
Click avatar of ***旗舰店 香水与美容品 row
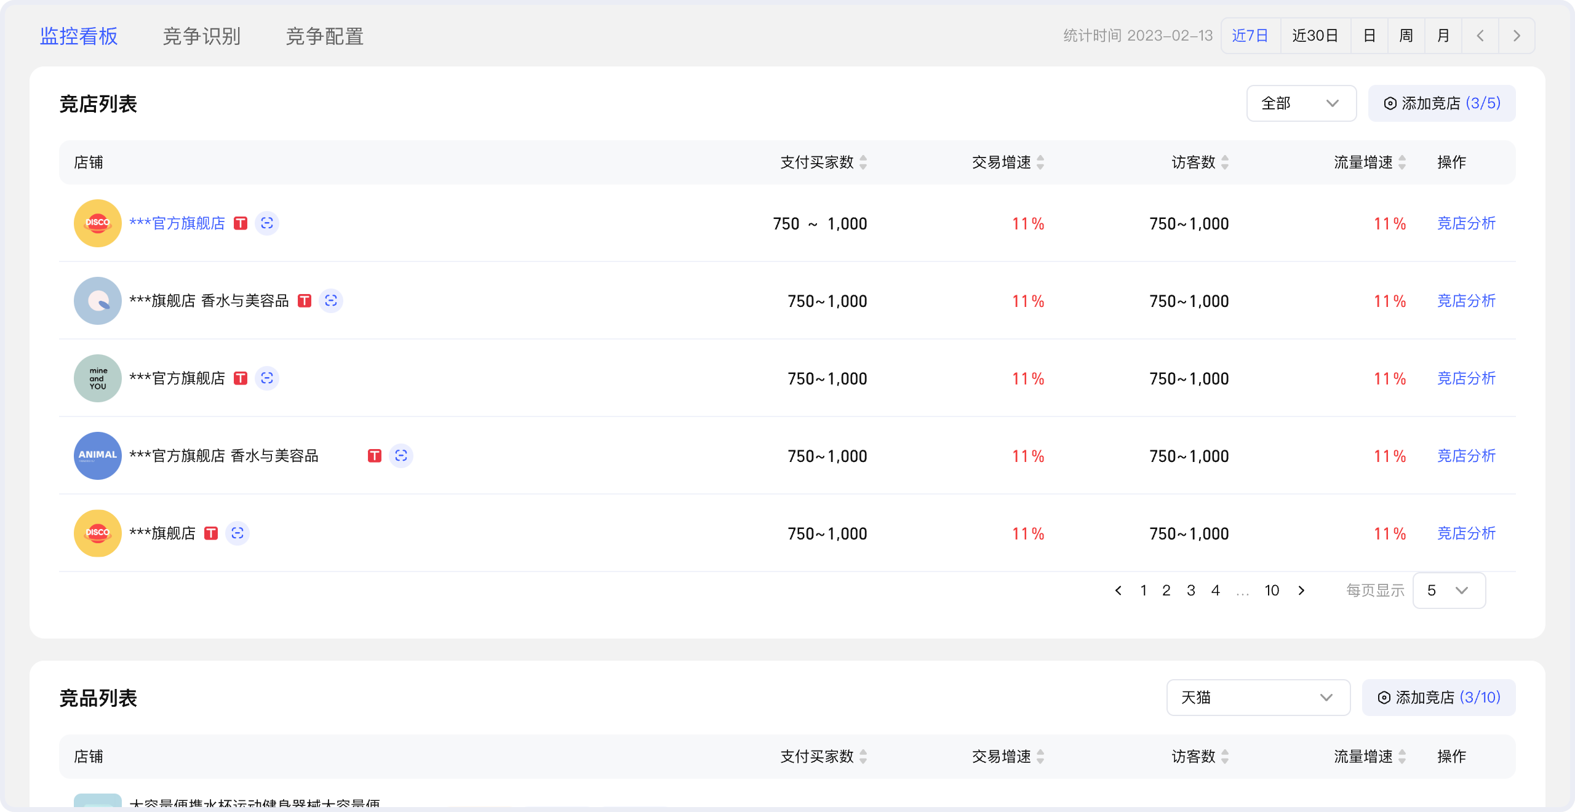pos(98,301)
